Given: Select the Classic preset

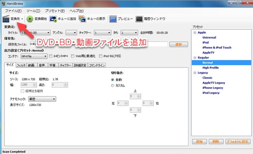Looking at the screenshot, I should [x=207, y=78].
